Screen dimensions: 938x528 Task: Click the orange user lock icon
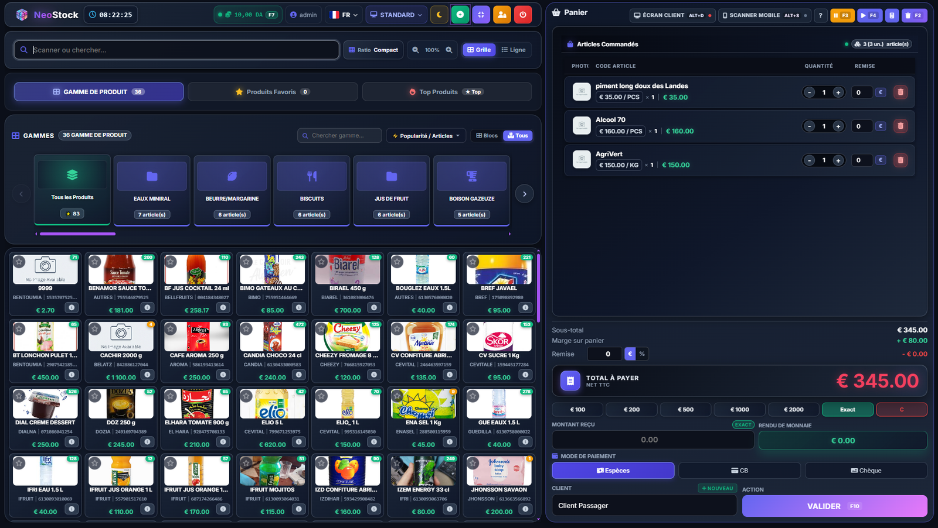502,15
